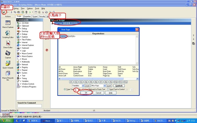
Task: Click Backspace in the key list
Action: coord(77,71)
